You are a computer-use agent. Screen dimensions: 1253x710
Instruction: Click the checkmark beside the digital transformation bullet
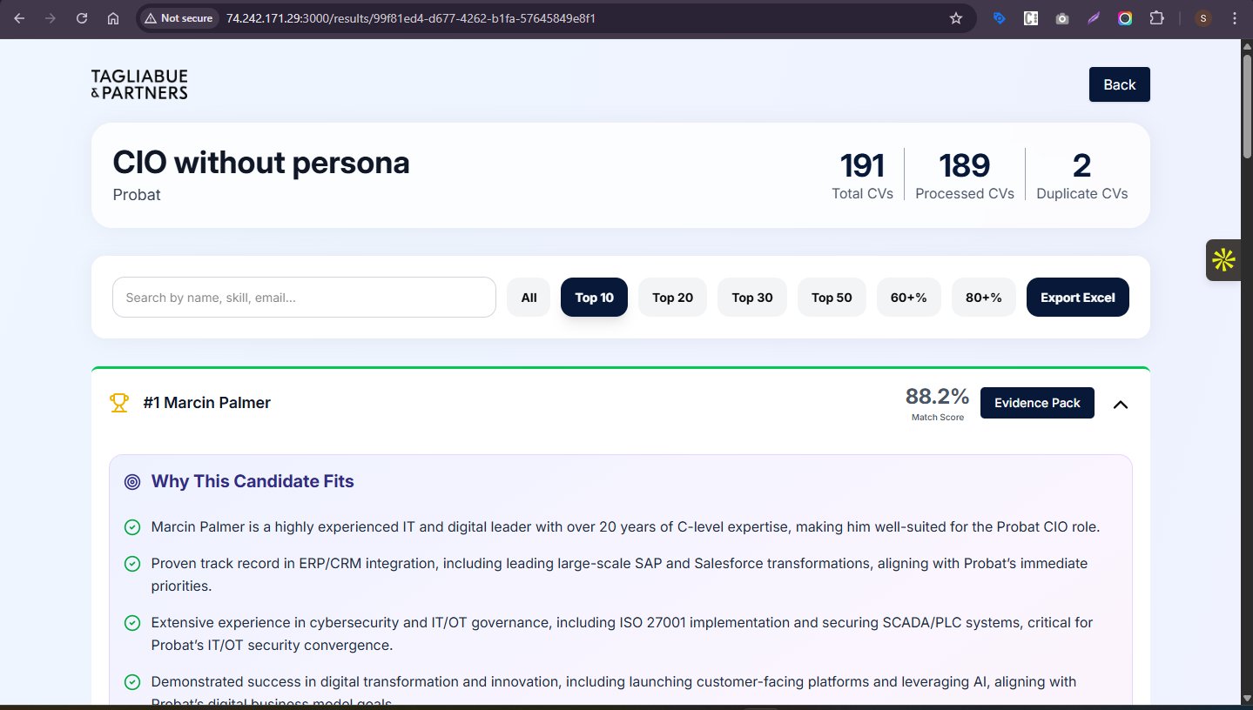point(132,682)
